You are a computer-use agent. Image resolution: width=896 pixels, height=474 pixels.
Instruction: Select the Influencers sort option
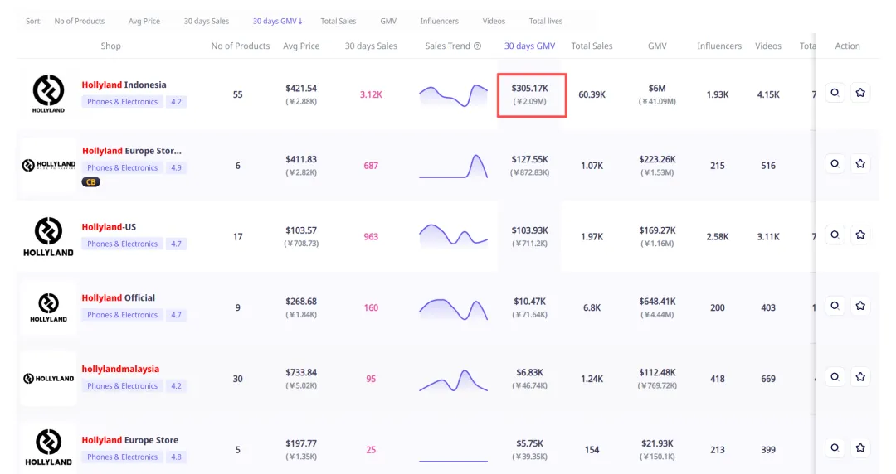(x=439, y=21)
